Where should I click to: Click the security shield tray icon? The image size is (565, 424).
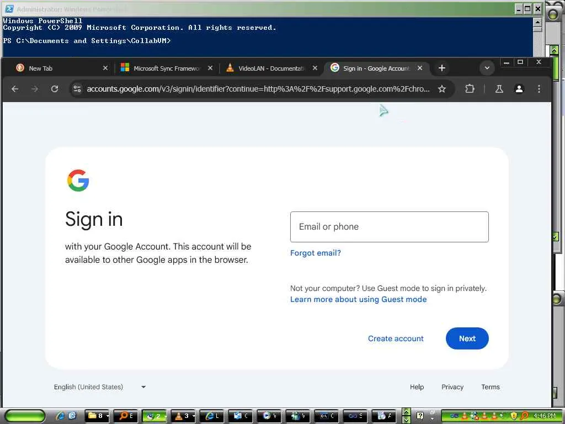[514, 416]
